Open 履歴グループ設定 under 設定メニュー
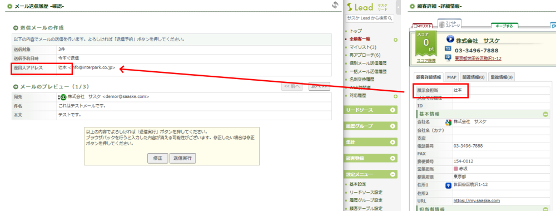 [x=366, y=200]
